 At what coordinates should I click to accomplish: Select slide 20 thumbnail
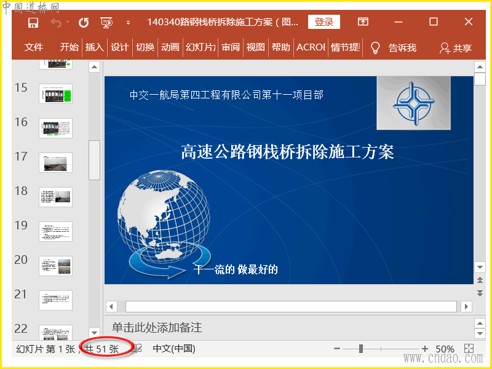tap(55, 266)
